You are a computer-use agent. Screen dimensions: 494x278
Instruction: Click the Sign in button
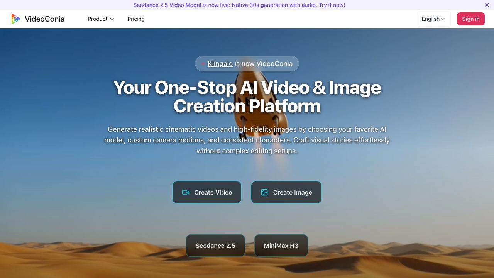[x=471, y=19]
